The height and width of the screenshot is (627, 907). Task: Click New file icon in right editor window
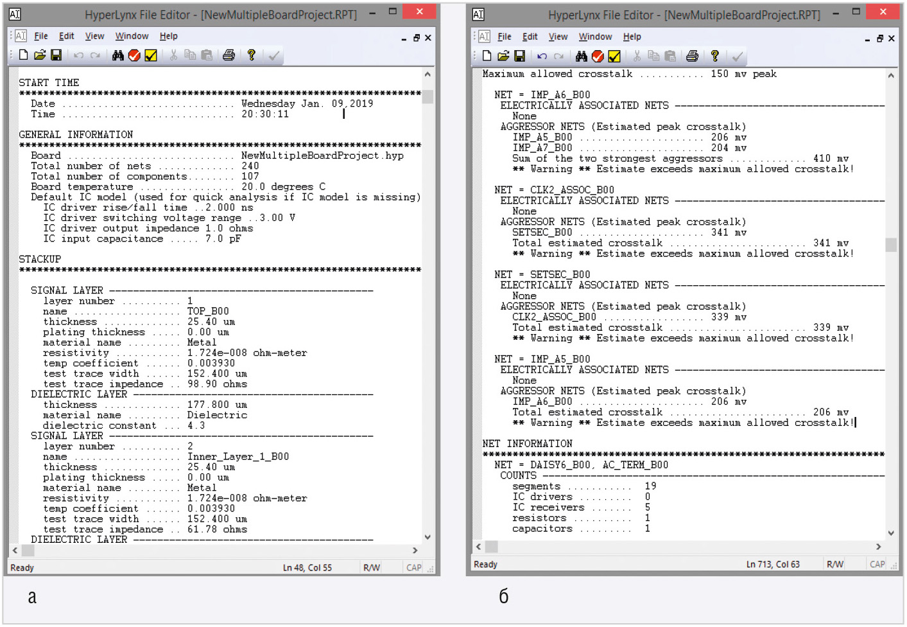coord(487,57)
